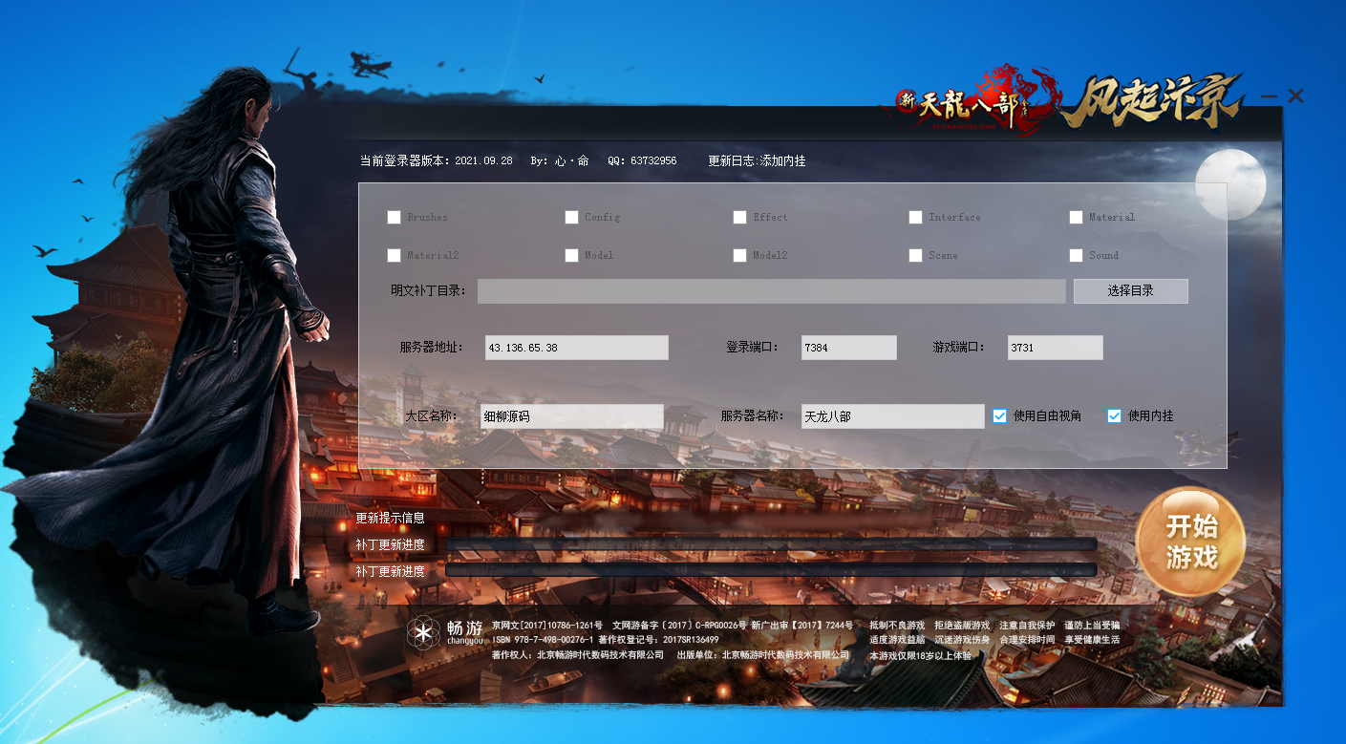Viewport: 1346px width, 744px height.
Task: Click the 合理安排时间 text
Action: tap(1027, 639)
